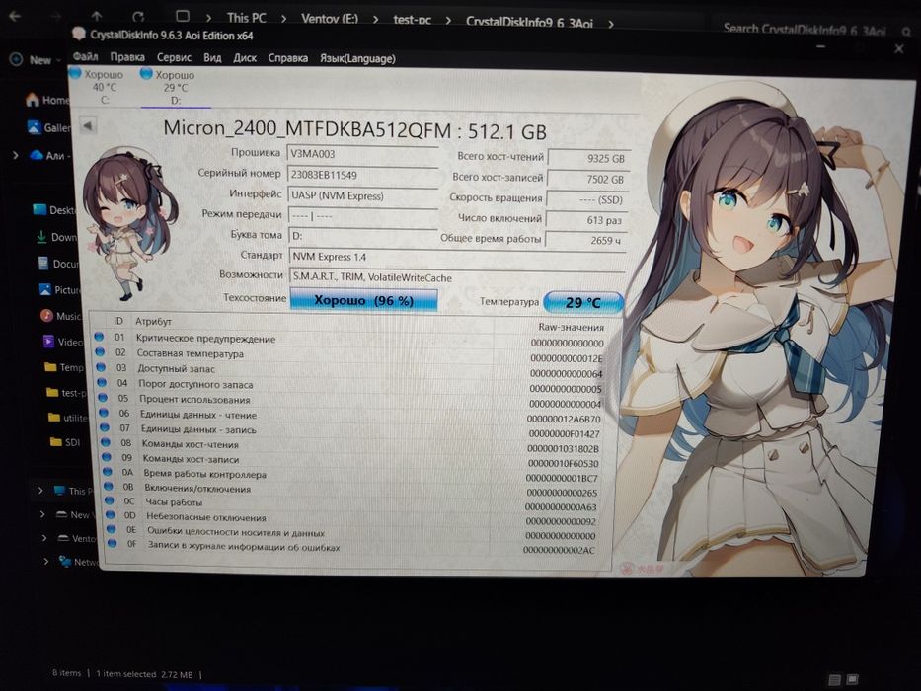Click status dot for Команды хост-записи
Viewport: 921px width, 691px height.
[x=107, y=457]
